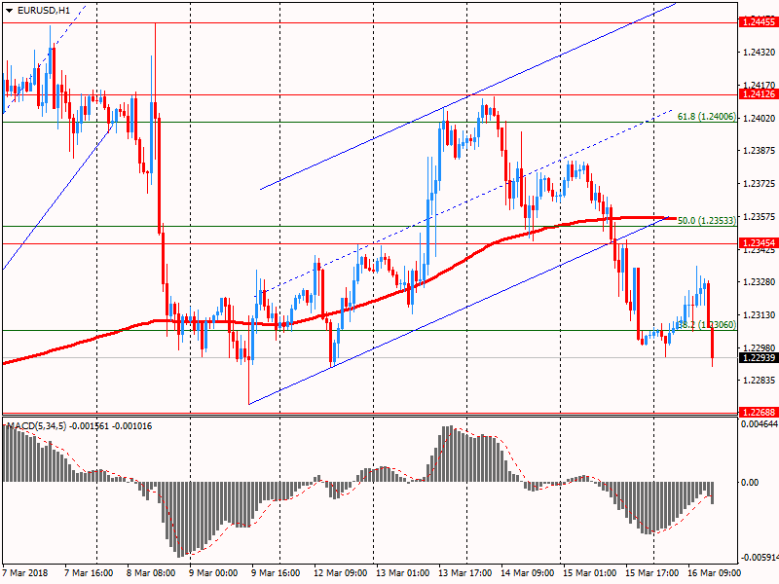Image resolution: width=779 pixels, height=584 pixels.
Task: Select the 8 Mar 08:00 time axis label
Action: point(151,573)
